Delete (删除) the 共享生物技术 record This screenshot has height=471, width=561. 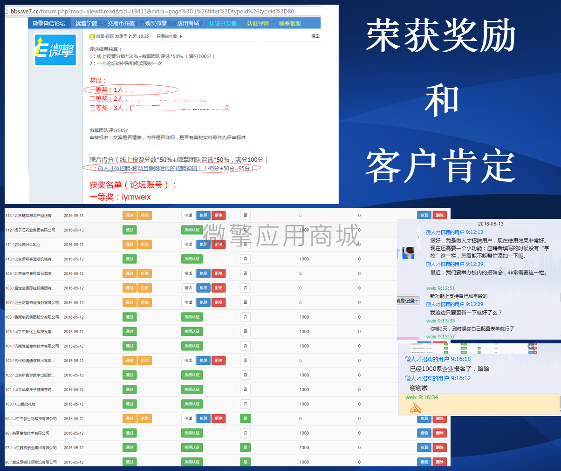pos(439,433)
